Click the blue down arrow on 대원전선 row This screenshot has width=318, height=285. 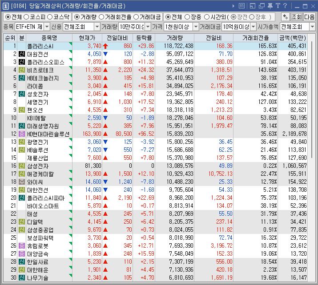(105, 54)
